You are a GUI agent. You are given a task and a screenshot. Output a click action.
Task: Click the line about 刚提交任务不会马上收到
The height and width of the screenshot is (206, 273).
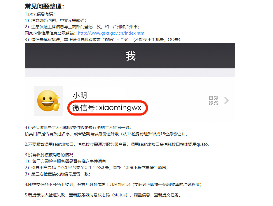pyautogui.click(x=113, y=184)
